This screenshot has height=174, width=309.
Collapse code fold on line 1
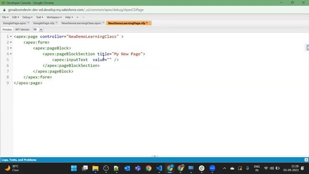point(11,37)
